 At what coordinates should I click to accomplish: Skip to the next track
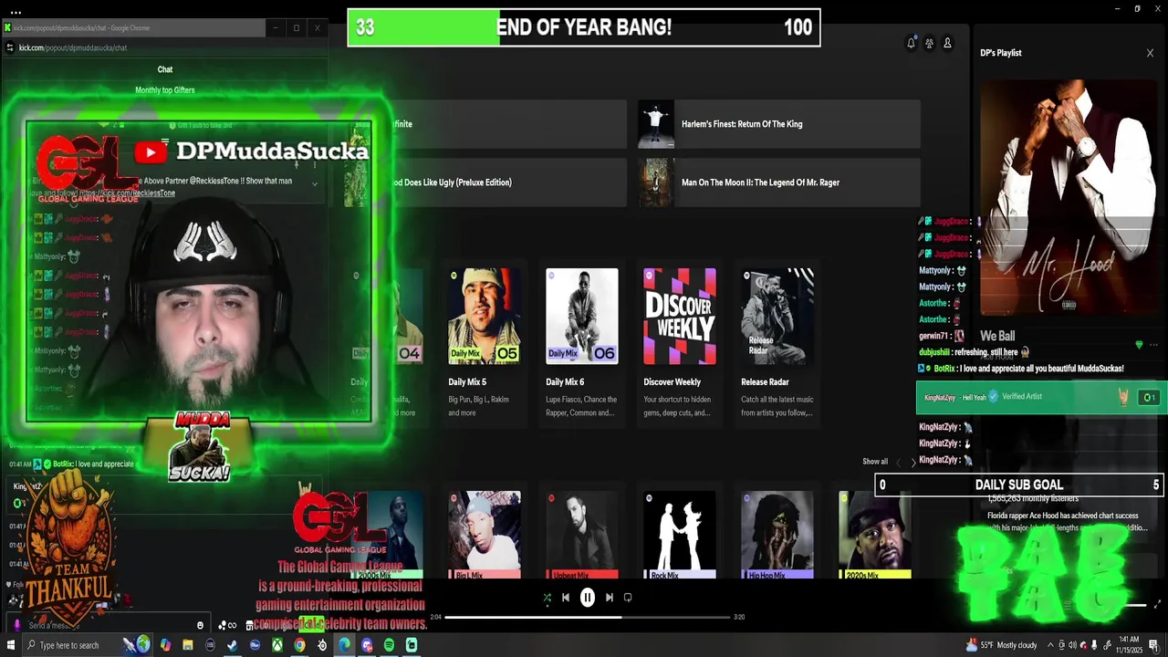click(610, 598)
